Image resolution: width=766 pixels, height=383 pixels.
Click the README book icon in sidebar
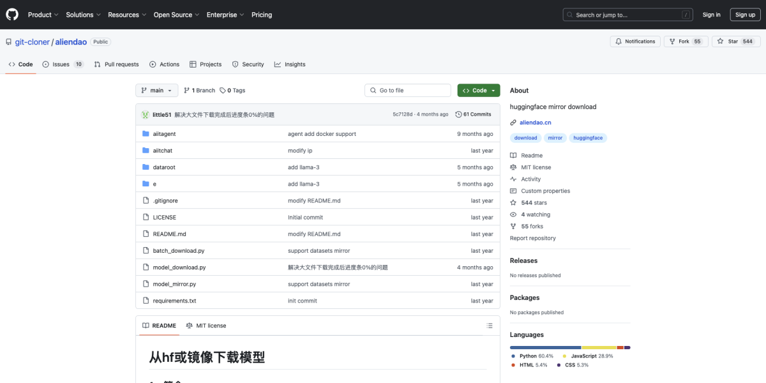point(513,155)
